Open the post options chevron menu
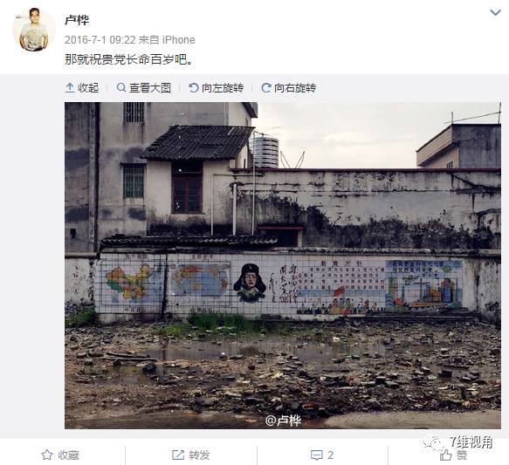 pyautogui.click(x=495, y=12)
